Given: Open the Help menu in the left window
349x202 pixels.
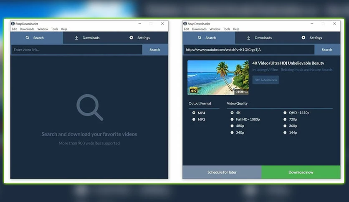Looking at the screenshot, I should 64,29.
